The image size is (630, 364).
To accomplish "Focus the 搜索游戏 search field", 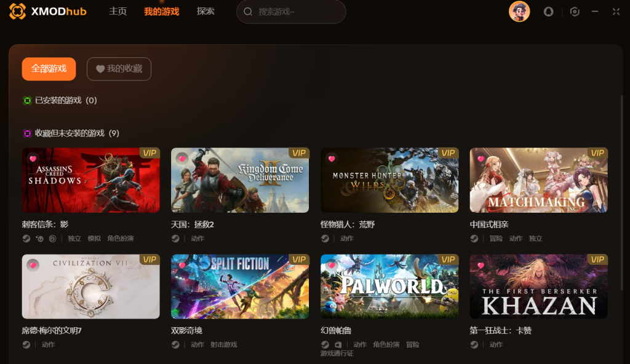I will [291, 12].
